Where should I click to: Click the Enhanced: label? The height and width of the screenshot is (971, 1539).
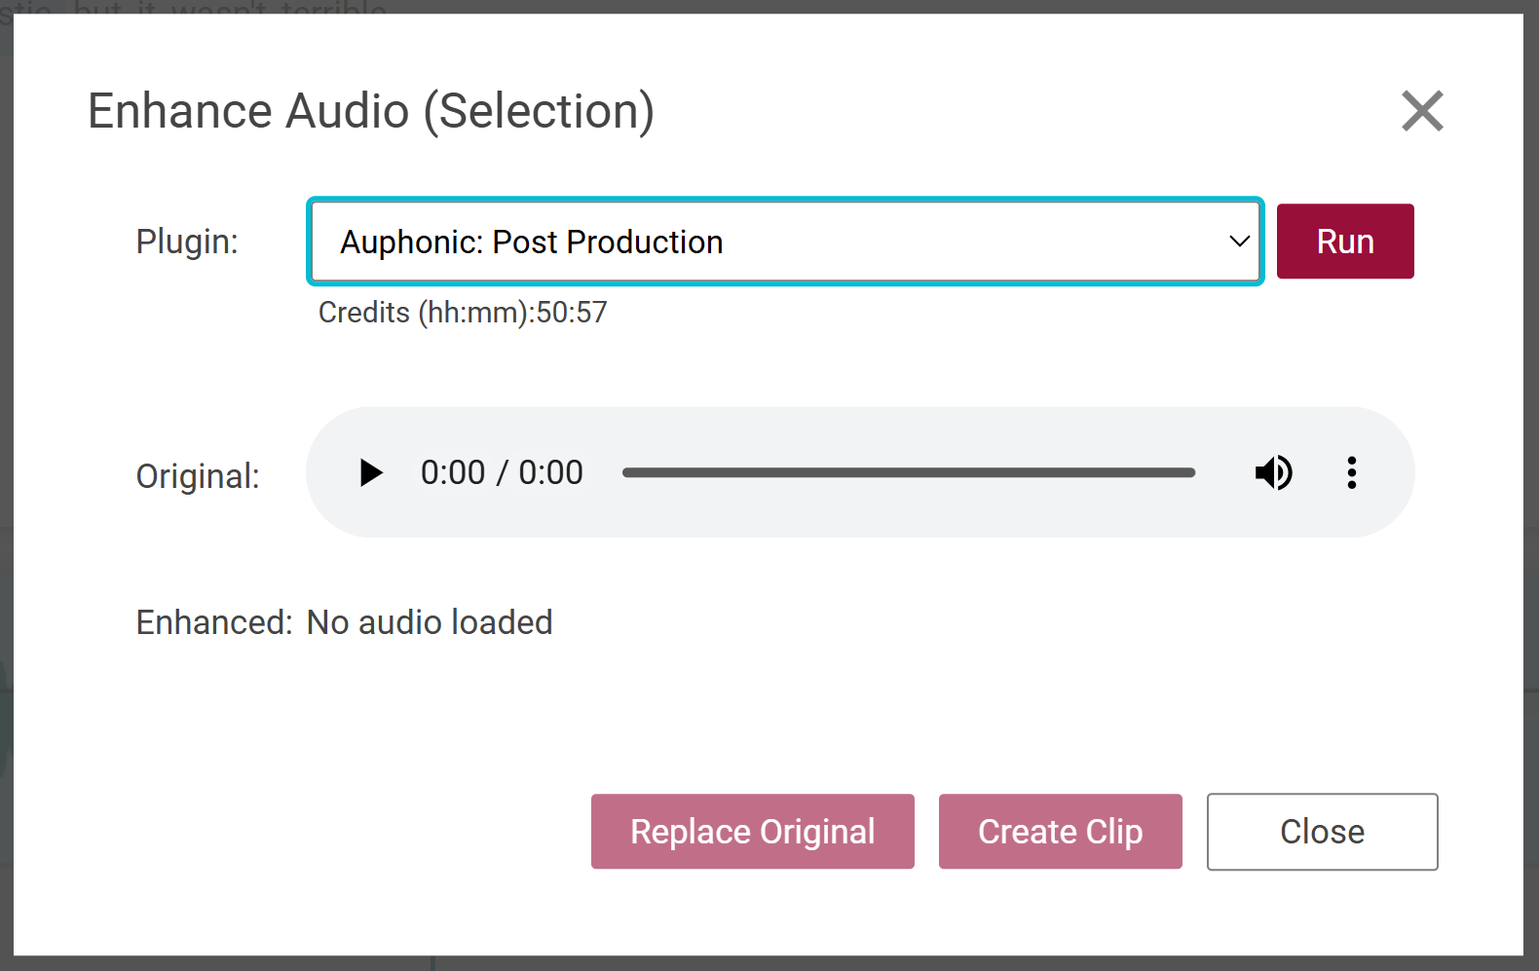coord(214,622)
